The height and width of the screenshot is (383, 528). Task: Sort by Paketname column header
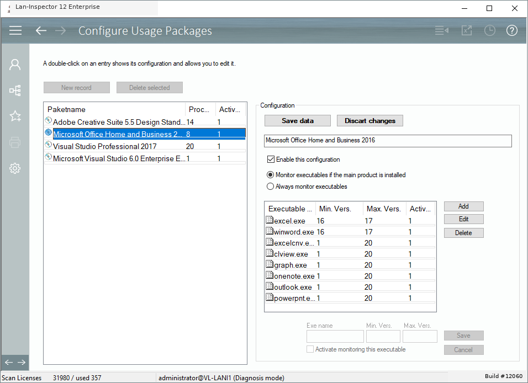pos(114,109)
